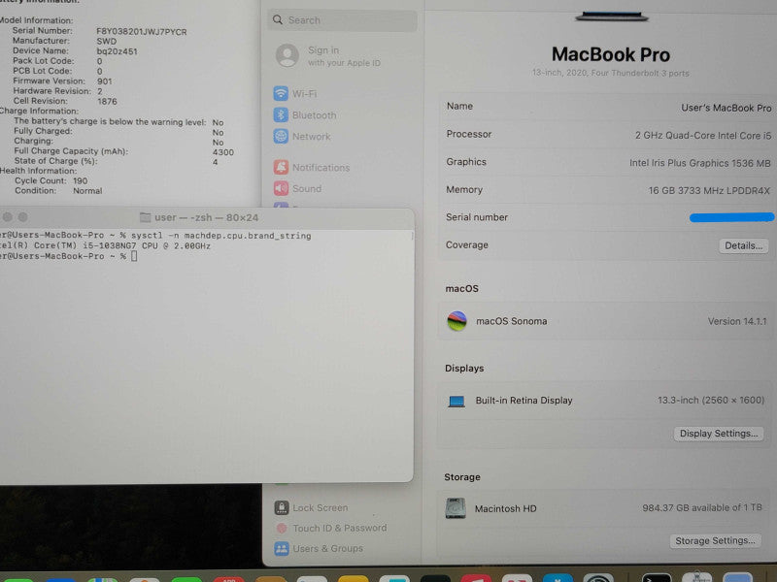This screenshot has width=777, height=582.
Task: Open Notifications bell icon in sidebar
Action: coord(281,167)
